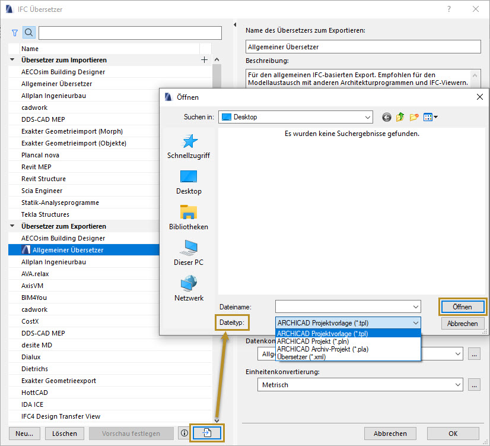Select Plancal nova translator

(x=84, y=155)
